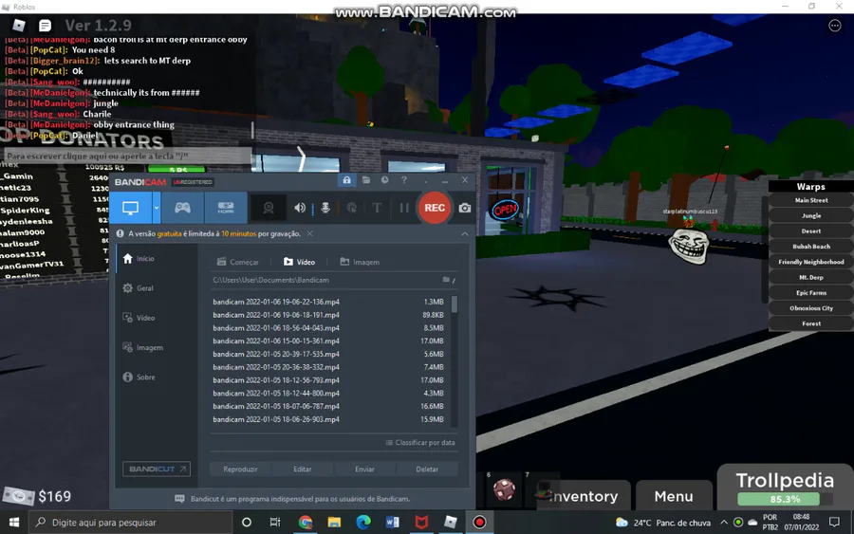854x534 pixels.
Task: Select HDMI device recording mode
Action: 226,208
